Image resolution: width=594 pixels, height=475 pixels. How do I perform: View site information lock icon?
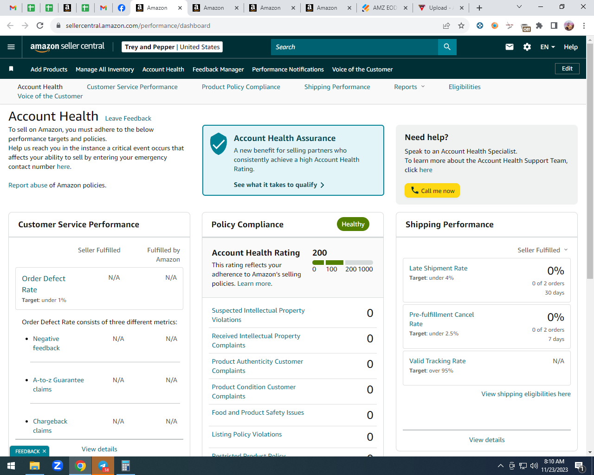pyautogui.click(x=58, y=26)
